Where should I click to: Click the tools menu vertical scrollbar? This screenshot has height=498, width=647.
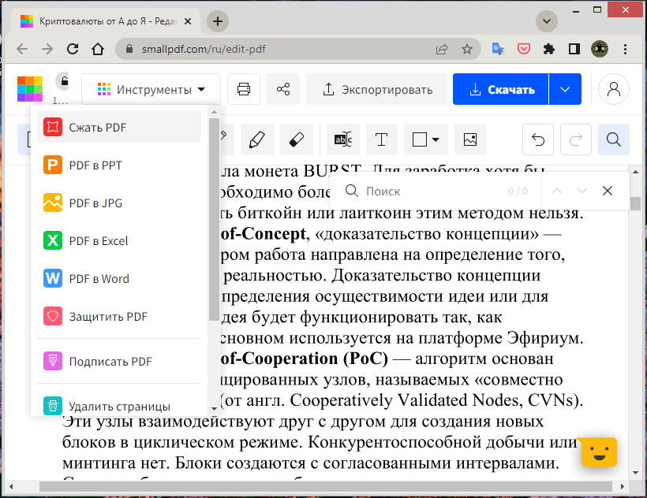(214, 221)
